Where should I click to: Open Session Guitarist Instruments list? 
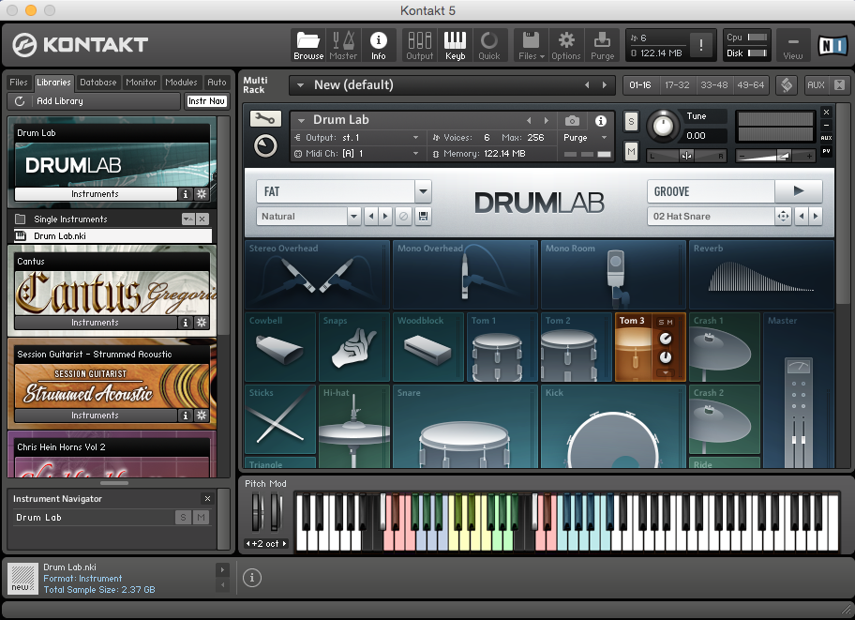click(96, 416)
